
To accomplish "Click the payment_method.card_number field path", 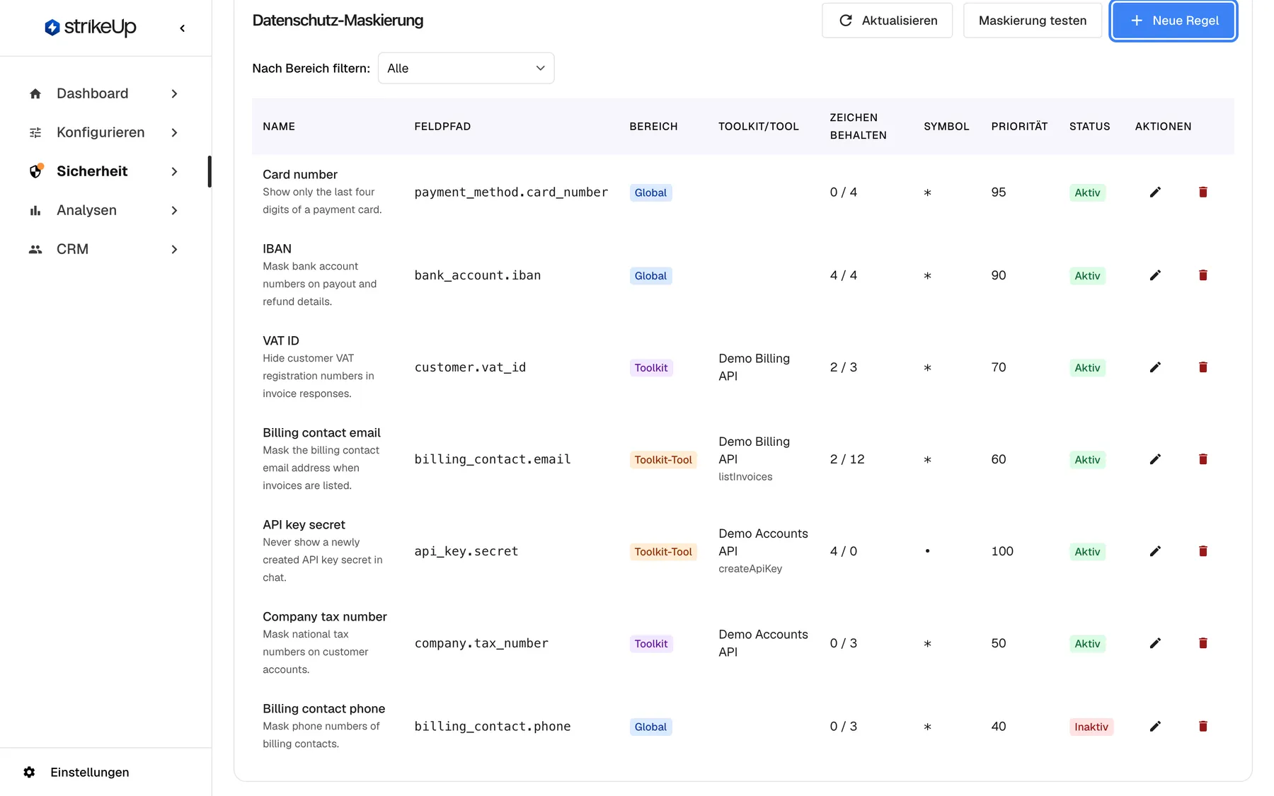I will click(511, 192).
